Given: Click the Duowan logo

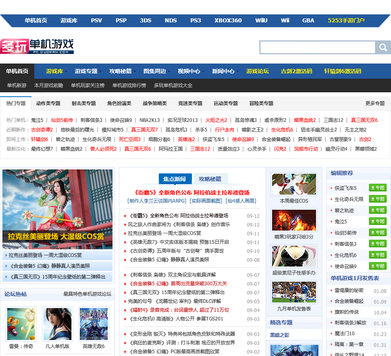Looking at the screenshot, I should 37,46.
